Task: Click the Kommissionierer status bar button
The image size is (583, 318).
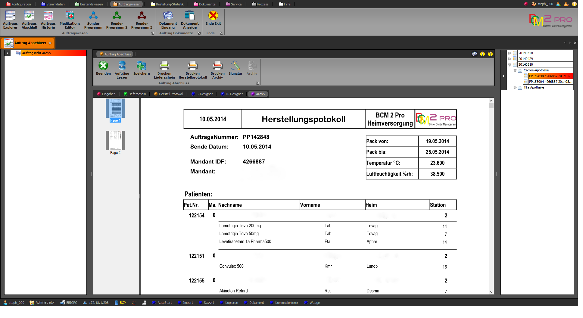Action: pos(284,303)
